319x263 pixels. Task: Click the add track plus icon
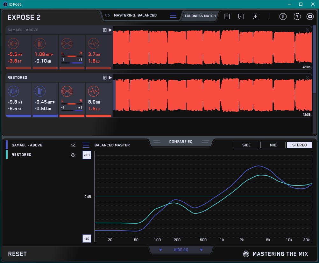pyautogui.click(x=255, y=16)
